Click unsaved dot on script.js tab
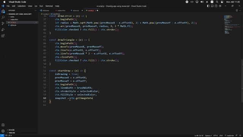The height and width of the screenshot is (137, 243). point(97,11)
